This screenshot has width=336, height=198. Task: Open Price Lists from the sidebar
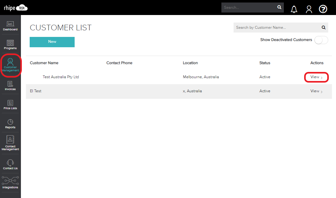(10, 105)
